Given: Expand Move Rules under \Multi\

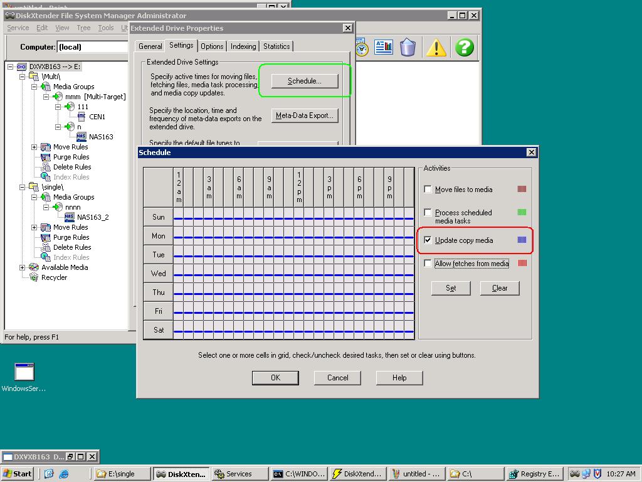Looking at the screenshot, I should (34, 147).
